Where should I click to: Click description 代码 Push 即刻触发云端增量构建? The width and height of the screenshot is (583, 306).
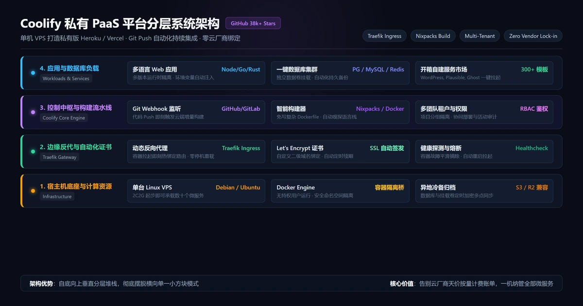pos(168,117)
